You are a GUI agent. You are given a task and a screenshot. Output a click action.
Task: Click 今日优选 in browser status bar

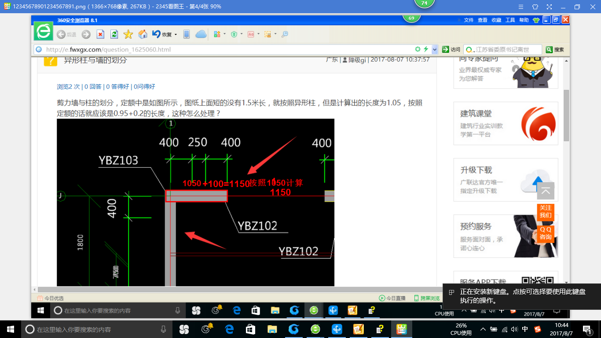tap(51, 298)
